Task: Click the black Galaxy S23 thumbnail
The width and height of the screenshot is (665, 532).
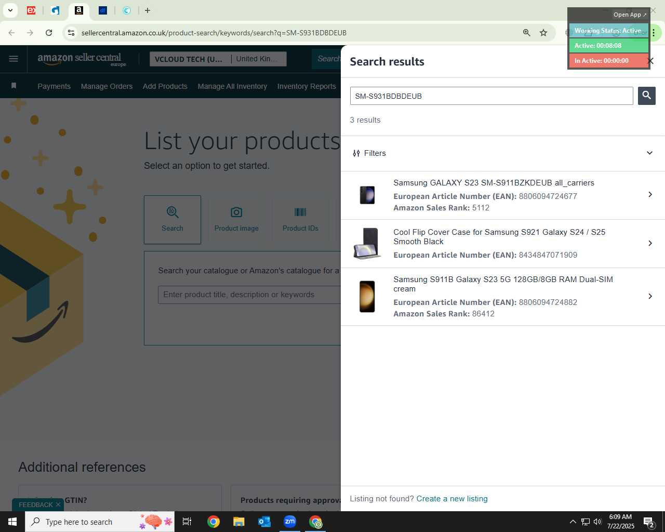Action: (367, 195)
